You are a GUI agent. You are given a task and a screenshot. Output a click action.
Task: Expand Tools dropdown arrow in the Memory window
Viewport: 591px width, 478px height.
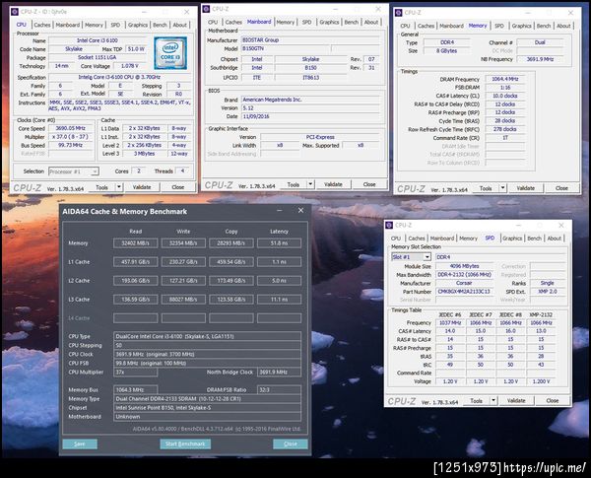click(x=502, y=188)
